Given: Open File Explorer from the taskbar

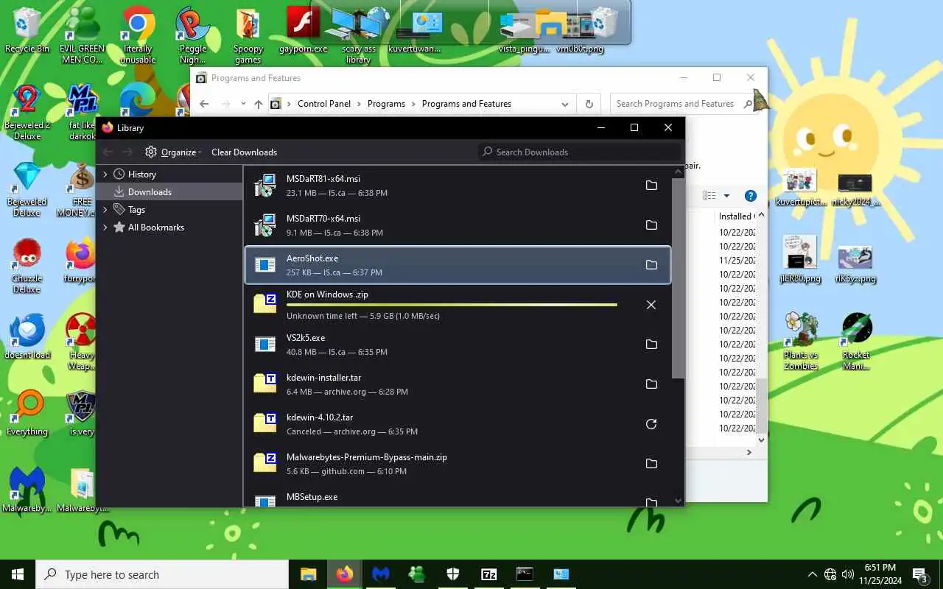Looking at the screenshot, I should pos(308,574).
